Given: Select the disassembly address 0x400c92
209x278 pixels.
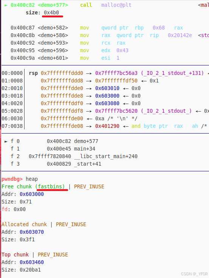Looking at the screenshot, I should pyautogui.click(x=23, y=43).
